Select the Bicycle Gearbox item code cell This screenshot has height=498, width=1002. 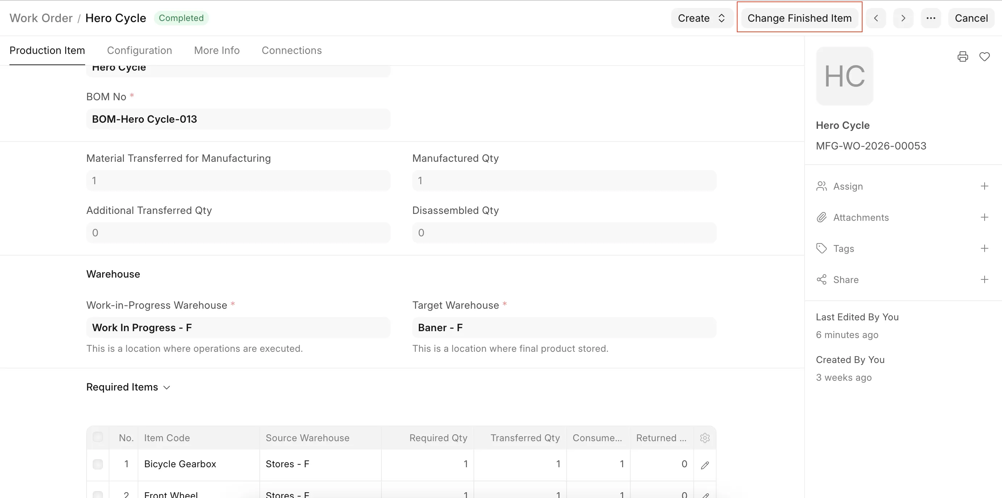[x=199, y=464]
